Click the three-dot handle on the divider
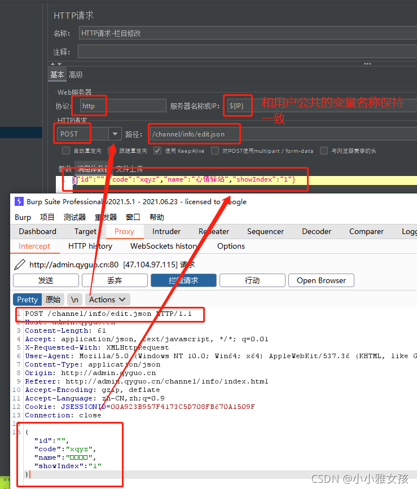The height and width of the screenshot is (489, 417). point(367,64)
